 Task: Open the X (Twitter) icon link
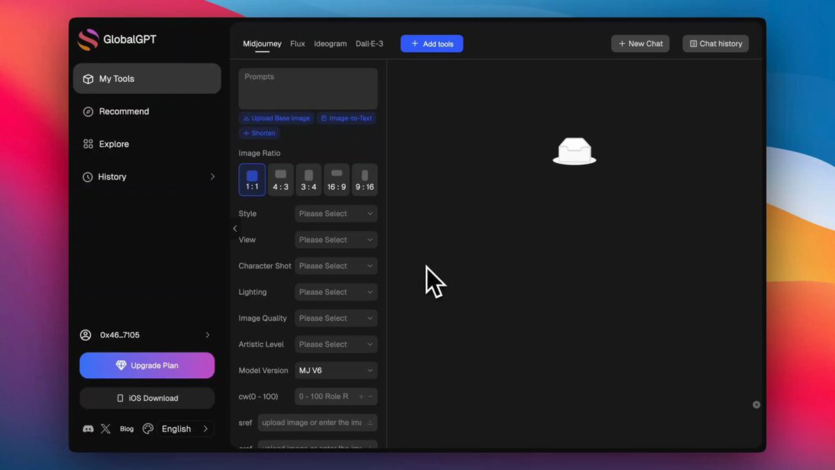point(106,429)
